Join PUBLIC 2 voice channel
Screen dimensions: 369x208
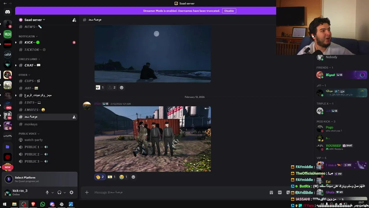coord(47,154)
